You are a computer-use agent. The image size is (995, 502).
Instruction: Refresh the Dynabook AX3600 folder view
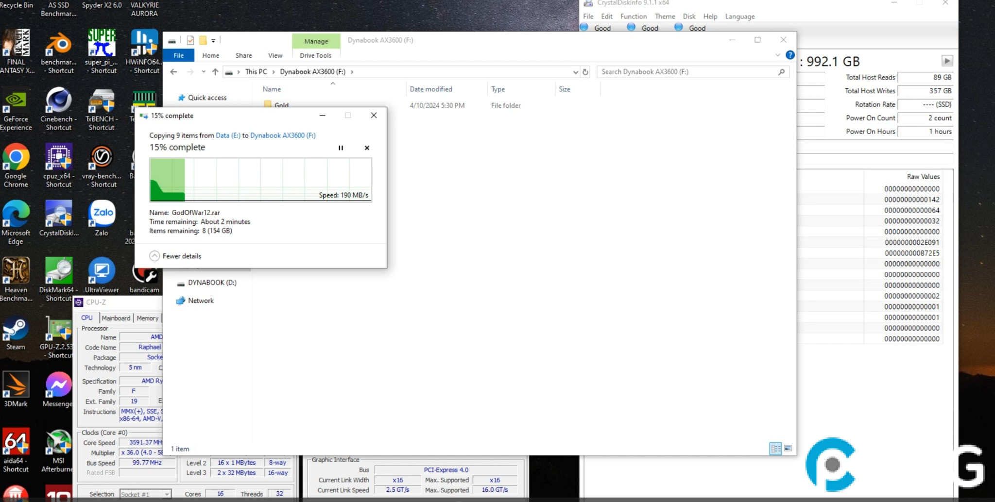click(x=585, y=72)
